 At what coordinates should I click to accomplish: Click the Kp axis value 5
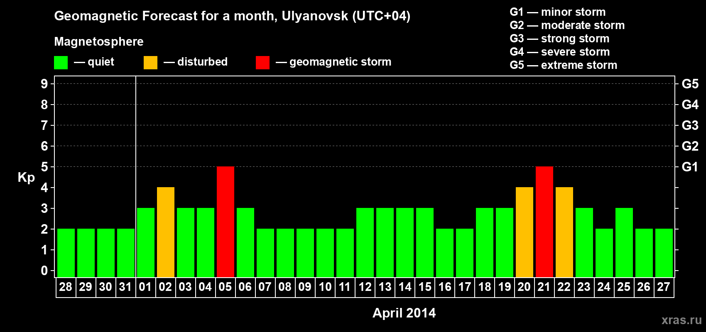(44, 167)
